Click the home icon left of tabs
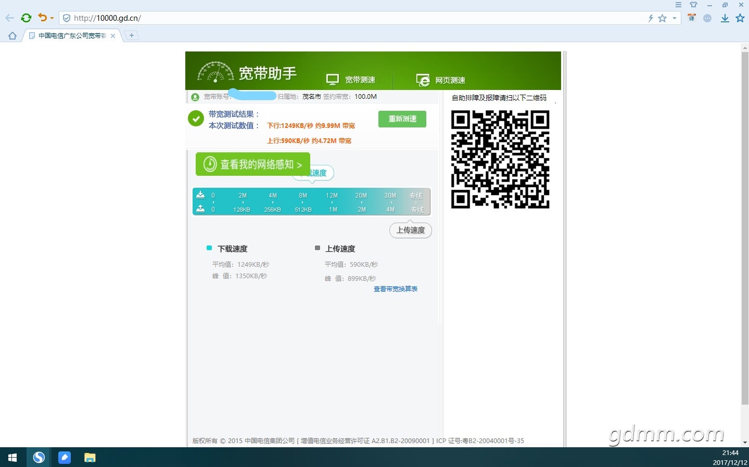This screenshot has width=749, height=467. click(x=12, y=36)
